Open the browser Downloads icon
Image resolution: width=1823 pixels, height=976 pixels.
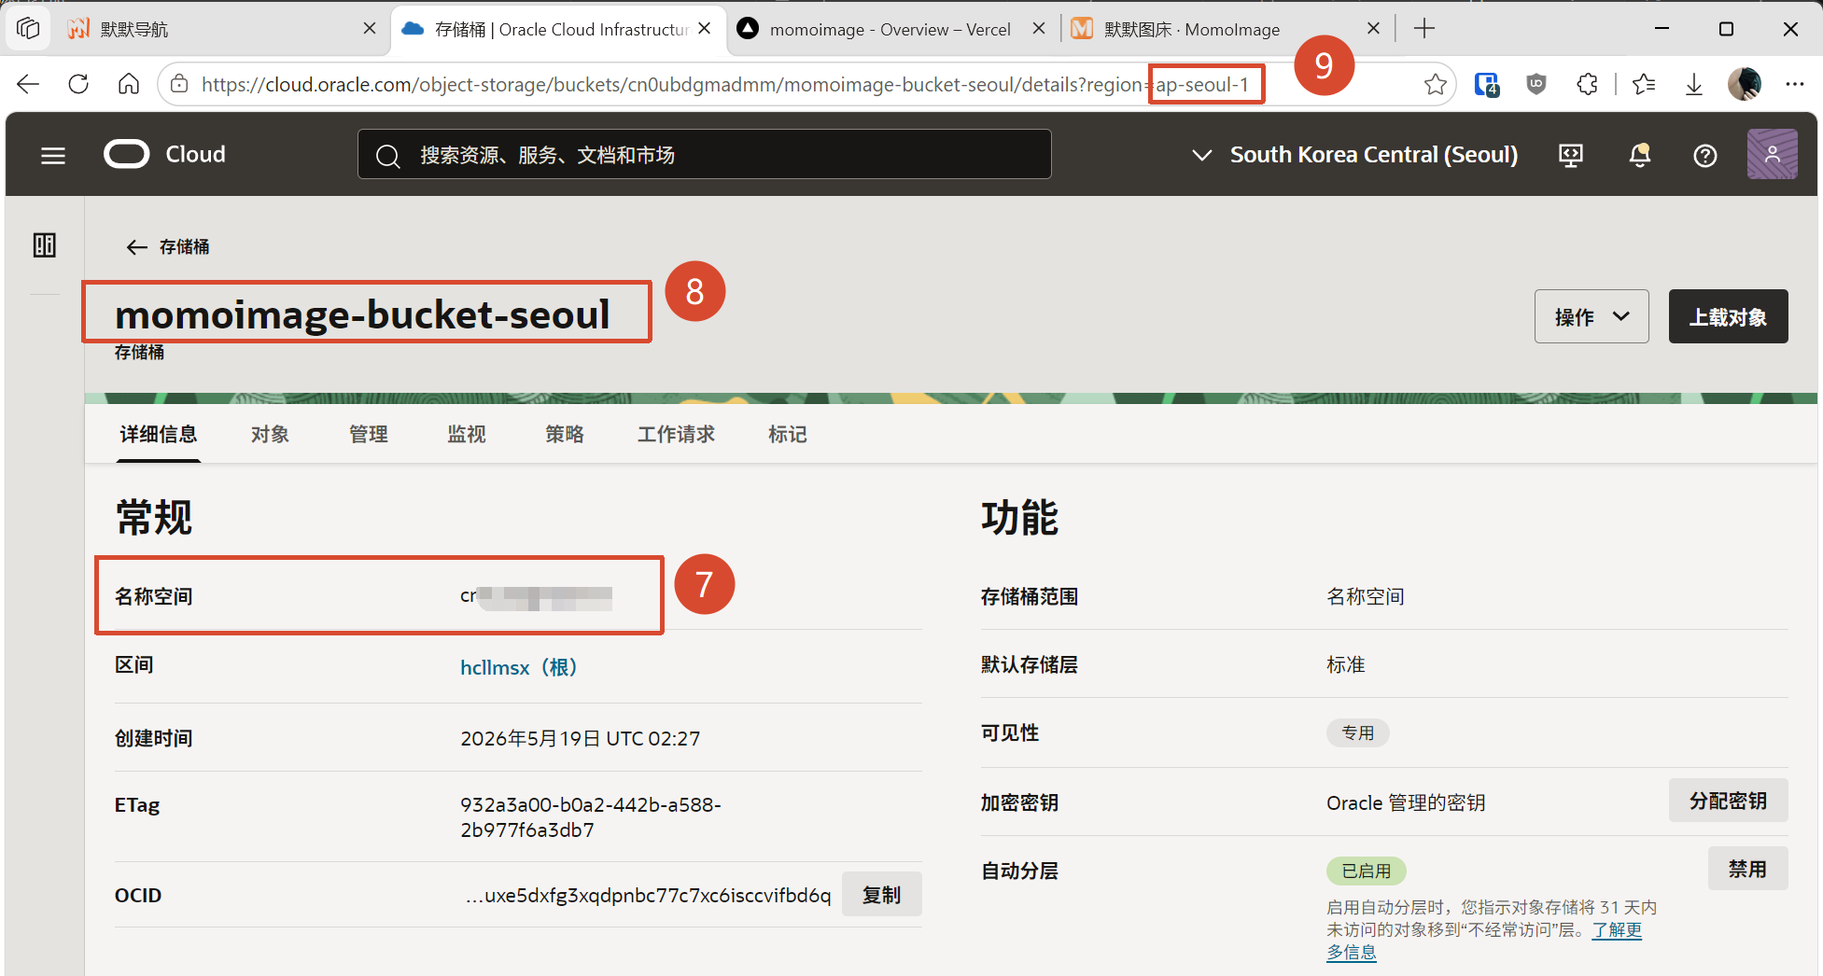1694,85
